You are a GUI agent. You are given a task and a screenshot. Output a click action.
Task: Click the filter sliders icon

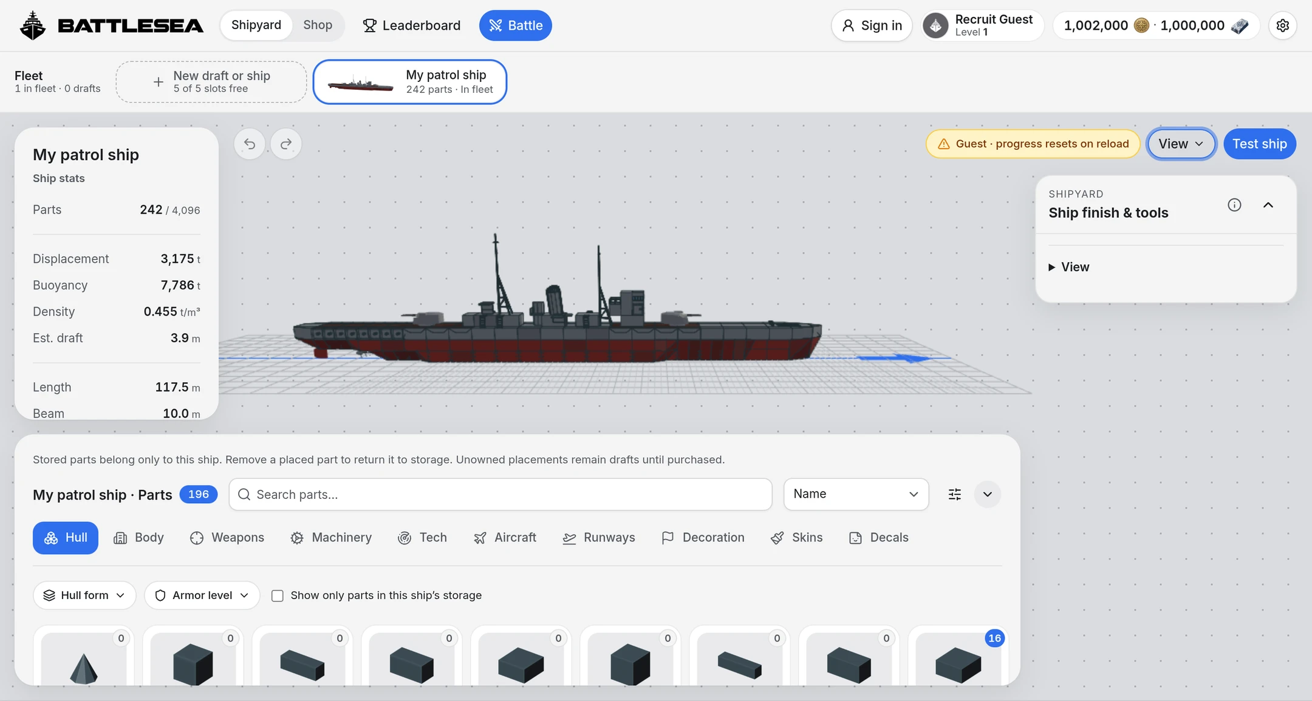pyautogui.click(x=955, y=494)
